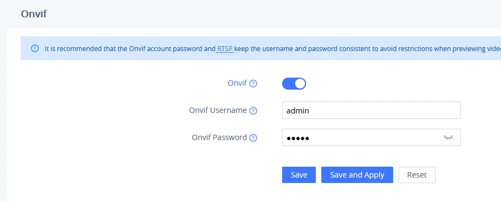The height and width of the screenshot is (202, 501).
Task: Click the Save and Apply button
Action: 357,175
